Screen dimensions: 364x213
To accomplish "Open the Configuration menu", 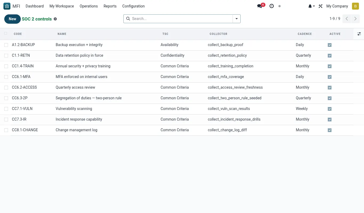I will click(x=134, y=6).
